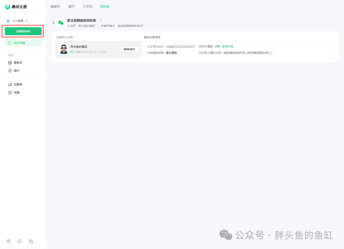Click the 已授权 2025-02-23 11:43:59 timestamp
The image size is (344, 249).
(x=90, y=52)
